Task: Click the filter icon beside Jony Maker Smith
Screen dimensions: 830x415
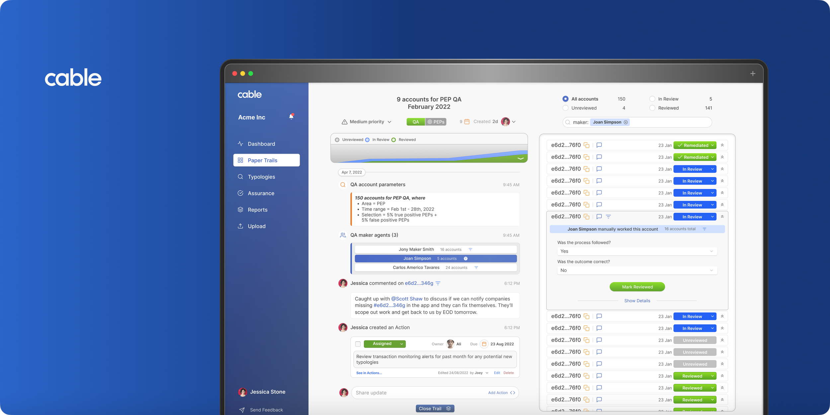Action: (x=470, y=249)
